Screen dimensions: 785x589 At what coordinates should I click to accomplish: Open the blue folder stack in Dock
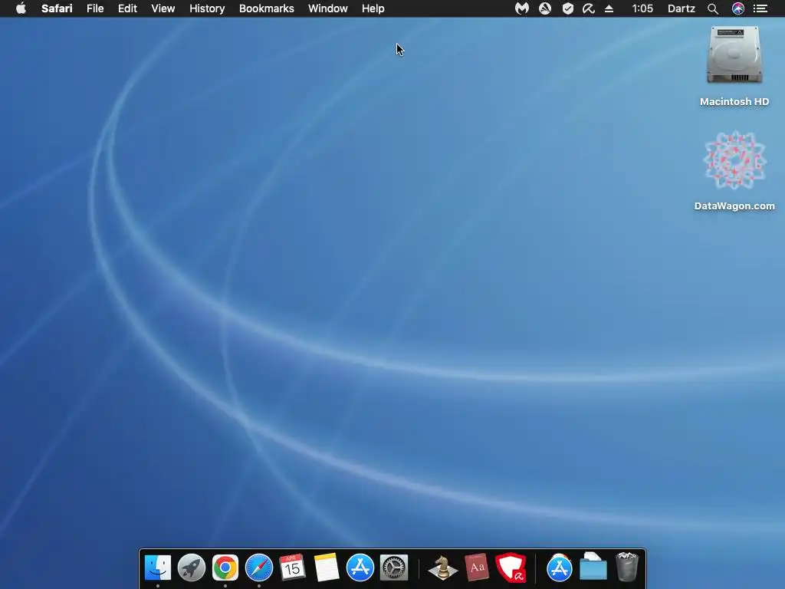pyautogui.click(x=593, y=567)
